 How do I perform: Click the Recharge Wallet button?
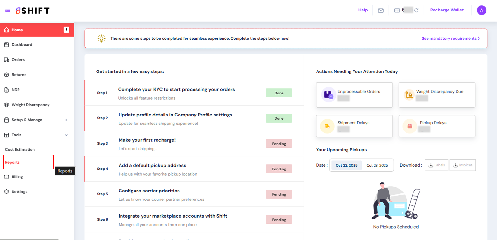click(x=447, y=10)
